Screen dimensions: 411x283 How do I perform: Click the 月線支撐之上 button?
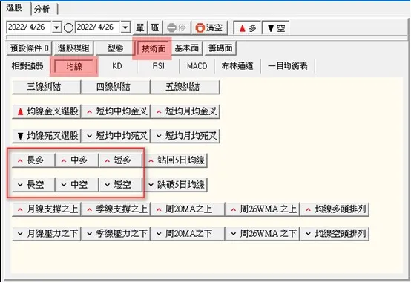click(x=46, y=209)
